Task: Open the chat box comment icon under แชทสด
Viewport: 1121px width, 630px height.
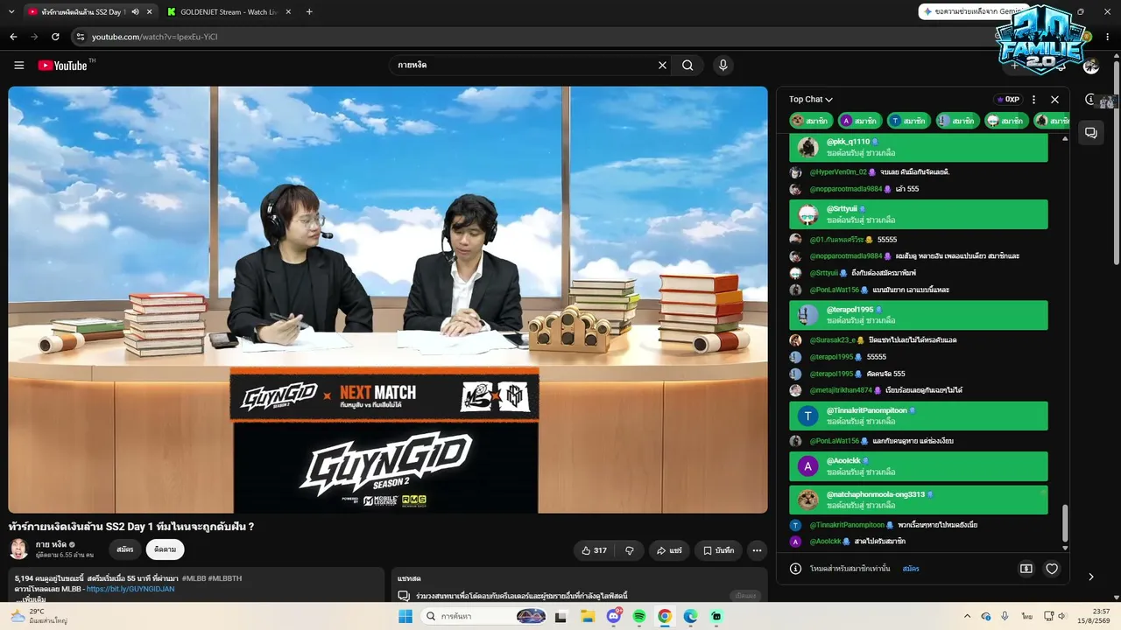Action: pos(404,596)
